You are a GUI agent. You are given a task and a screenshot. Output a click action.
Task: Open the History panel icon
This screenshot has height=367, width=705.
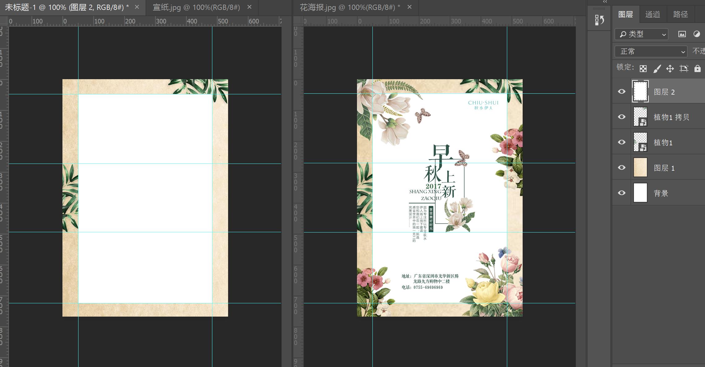(x=599, y=20)
